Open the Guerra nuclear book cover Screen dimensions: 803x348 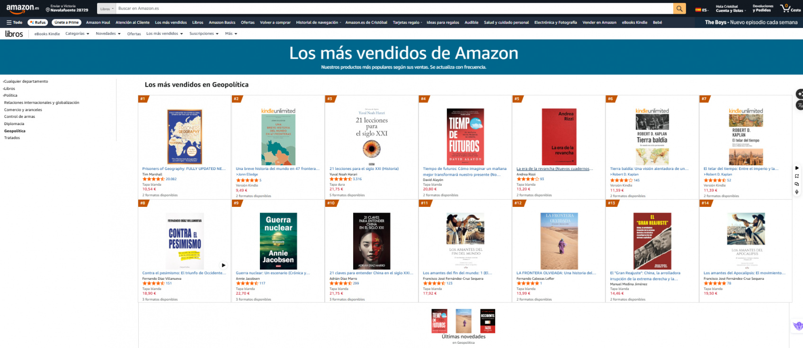click(x=278, y=241)
